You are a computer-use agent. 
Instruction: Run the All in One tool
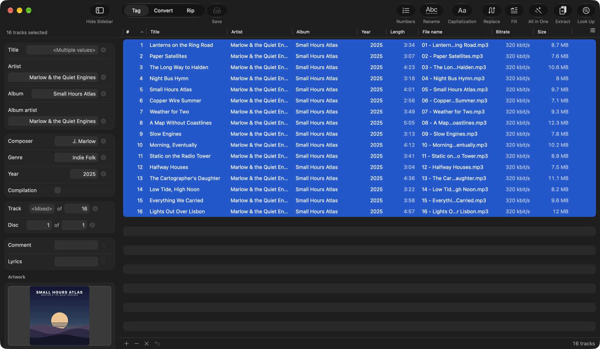click(x=538, y=10)
